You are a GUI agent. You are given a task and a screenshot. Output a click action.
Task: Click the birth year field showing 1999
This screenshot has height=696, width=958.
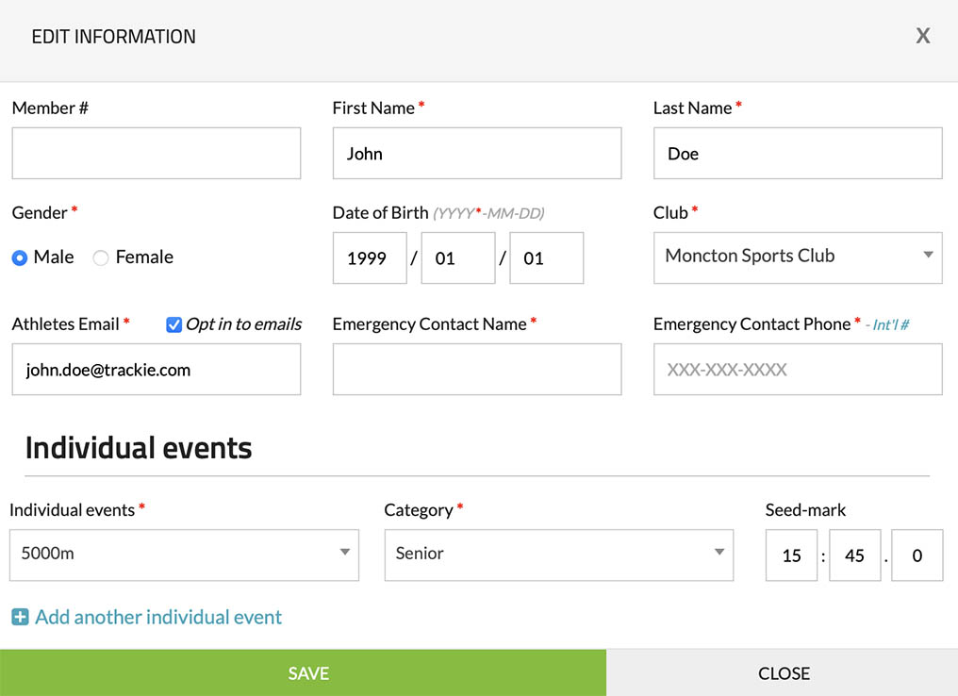tap(369, 258)
